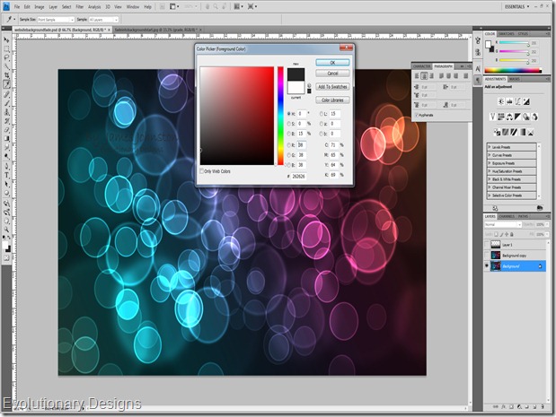Select the S saturation radio button
Screen dimensions: 556x417
[289, 124]
